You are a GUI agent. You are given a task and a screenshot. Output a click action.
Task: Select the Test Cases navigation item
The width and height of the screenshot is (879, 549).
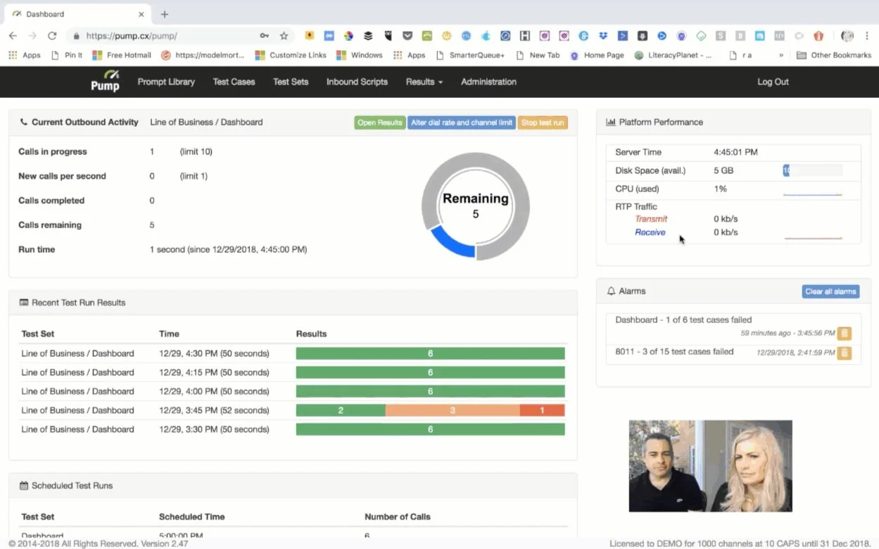[234, 82]
